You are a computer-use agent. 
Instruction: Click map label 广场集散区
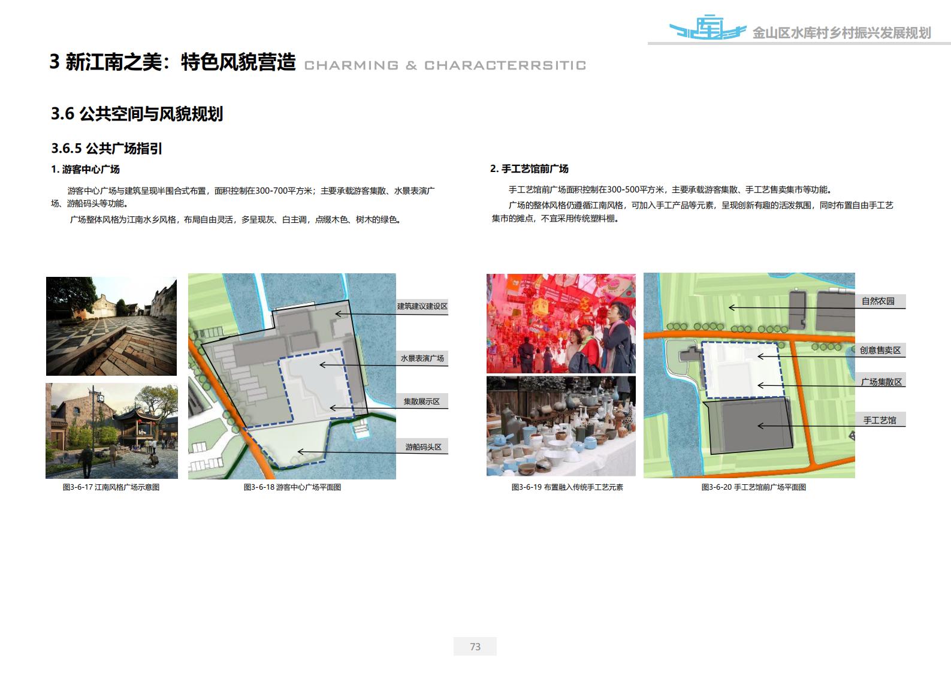[x=881, y=382]
